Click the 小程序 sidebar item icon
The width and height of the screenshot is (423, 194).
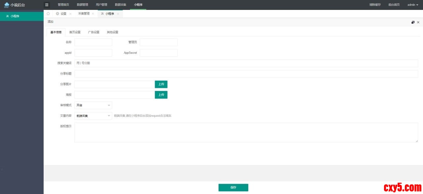(x=7, y=16)
